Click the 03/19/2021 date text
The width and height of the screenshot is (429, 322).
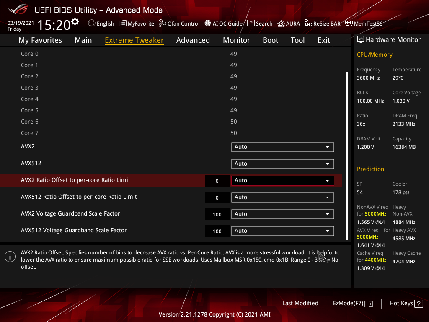point(21,23)
